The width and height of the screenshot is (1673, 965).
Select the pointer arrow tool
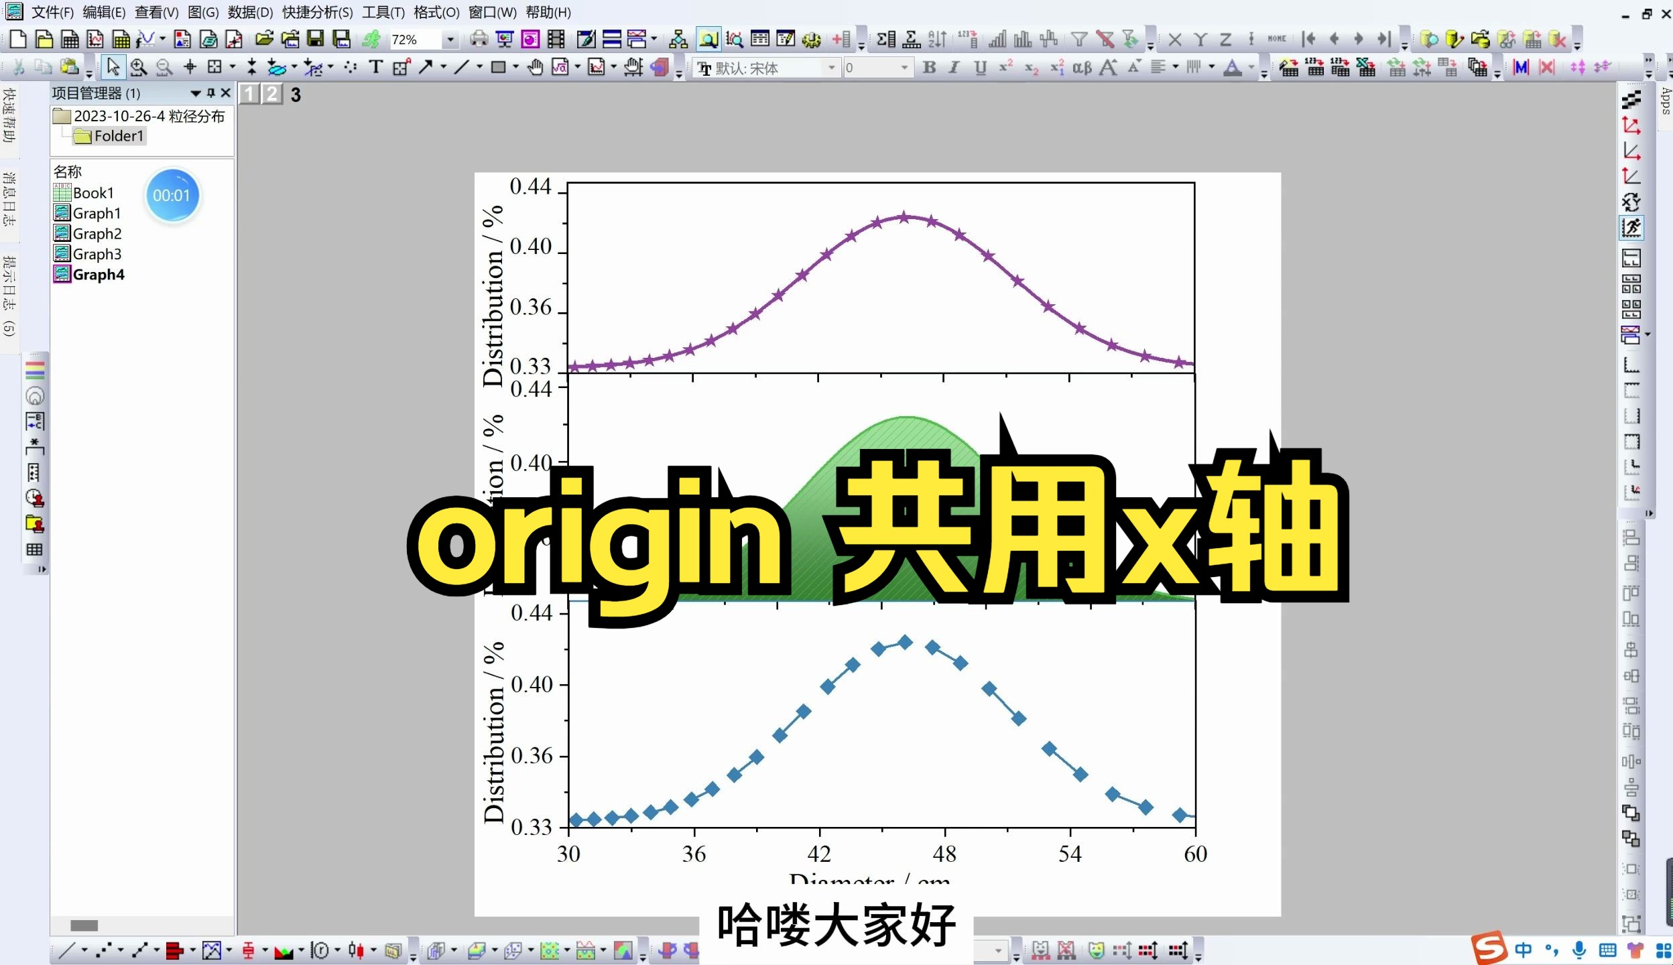tap(113, 67)
